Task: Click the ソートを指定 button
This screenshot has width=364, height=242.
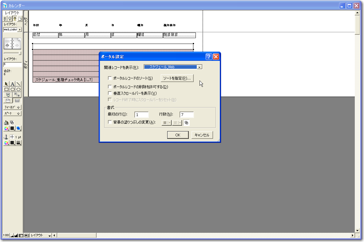Action: [x=177, y=78]
